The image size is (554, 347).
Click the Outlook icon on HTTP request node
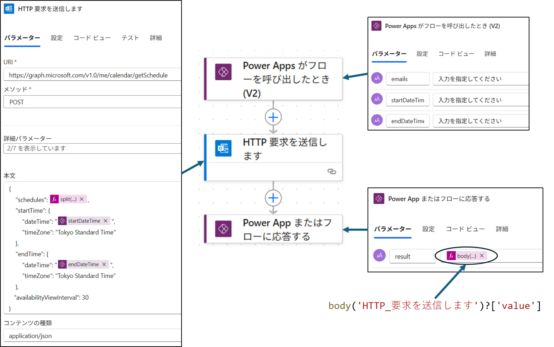click(223, 148)
